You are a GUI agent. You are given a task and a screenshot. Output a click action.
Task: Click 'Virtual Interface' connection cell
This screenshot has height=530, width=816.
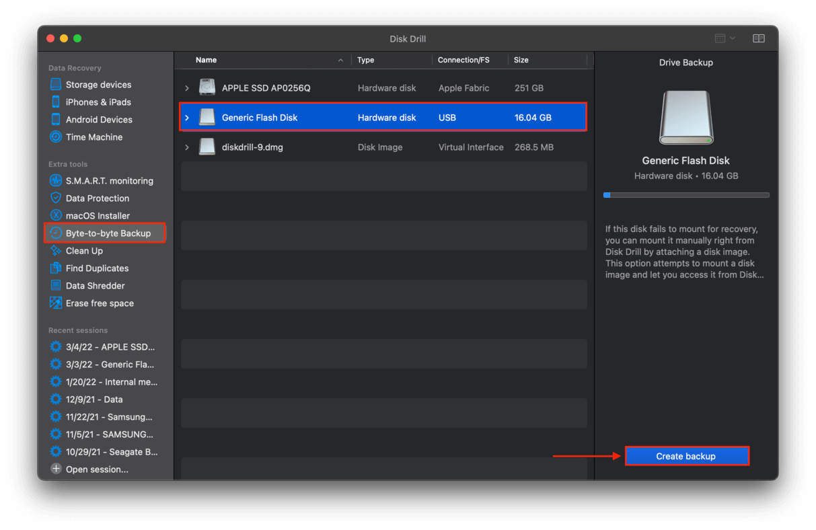[471, 147]
